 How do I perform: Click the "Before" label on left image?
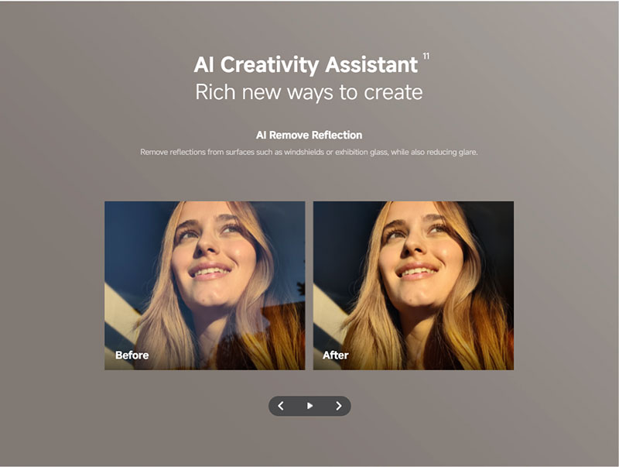pos(132,355)
